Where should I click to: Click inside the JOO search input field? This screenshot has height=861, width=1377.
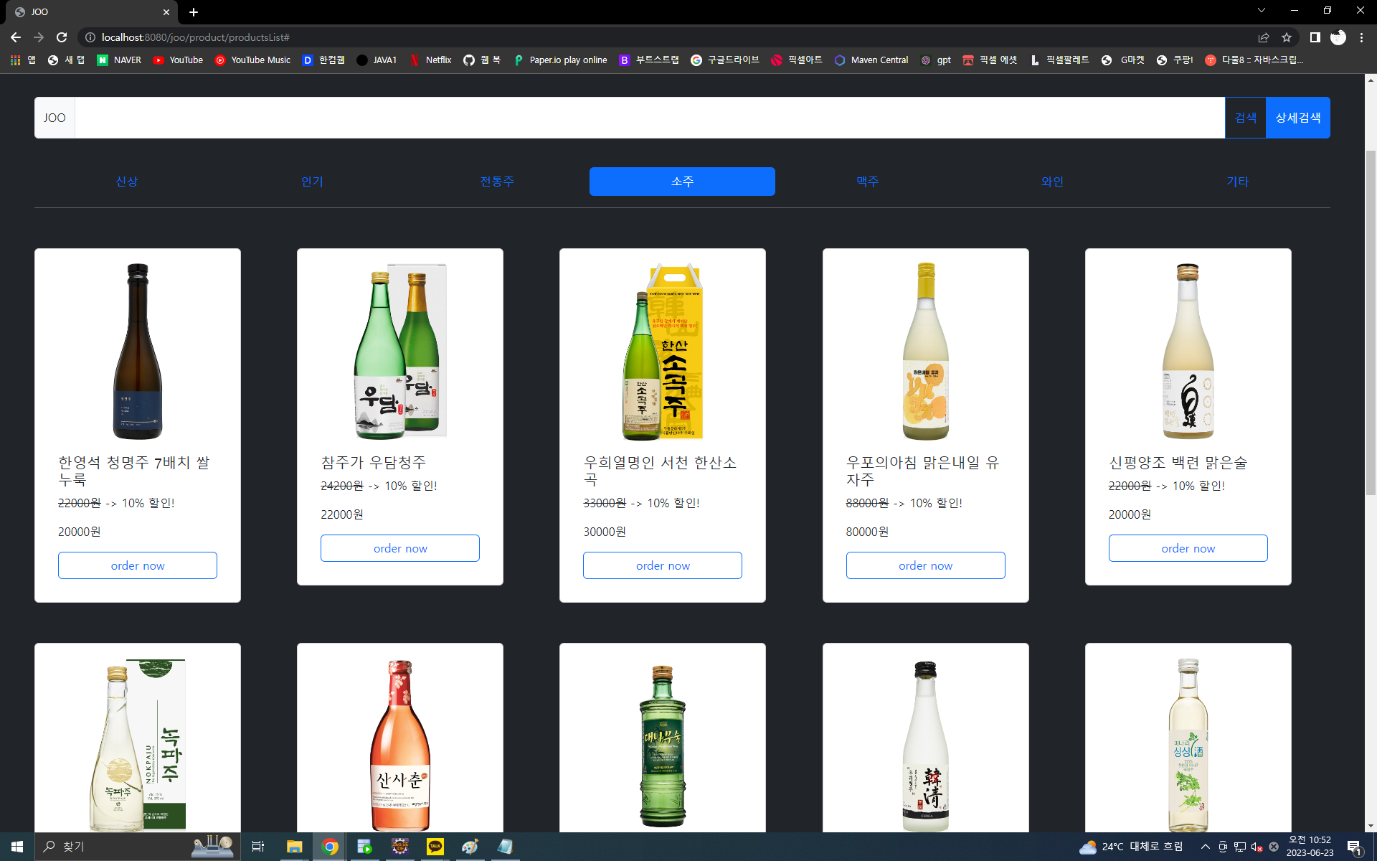pos(645,117)
